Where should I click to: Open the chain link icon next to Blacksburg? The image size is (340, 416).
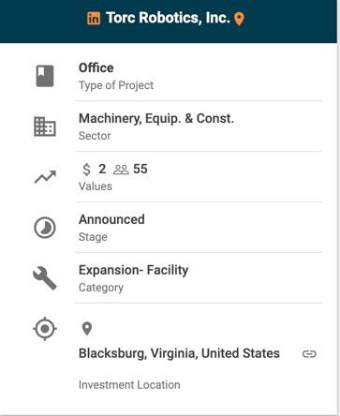(x=309, y=354)
